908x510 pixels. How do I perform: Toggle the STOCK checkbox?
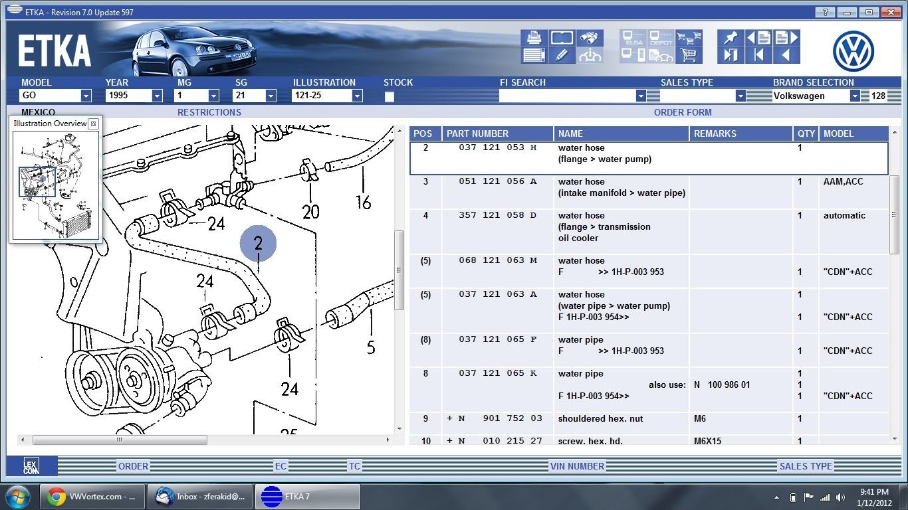click(390, 96)
